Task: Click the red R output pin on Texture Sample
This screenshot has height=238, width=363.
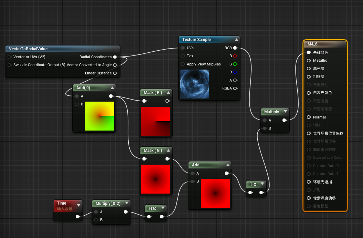Action: [236, 56]
